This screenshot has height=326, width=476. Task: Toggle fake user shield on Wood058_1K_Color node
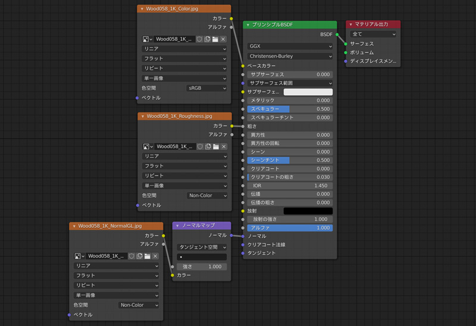coord(200,39)
